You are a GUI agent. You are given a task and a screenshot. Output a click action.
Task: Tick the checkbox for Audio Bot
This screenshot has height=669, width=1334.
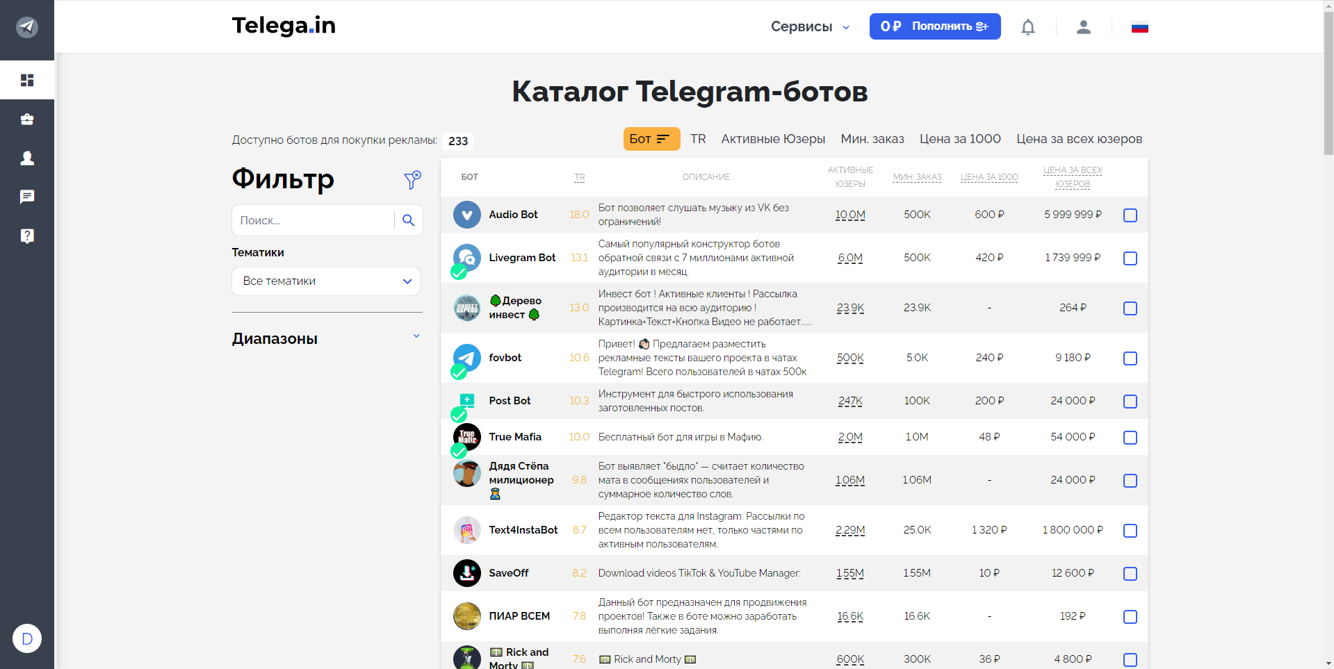(1130, 215)
